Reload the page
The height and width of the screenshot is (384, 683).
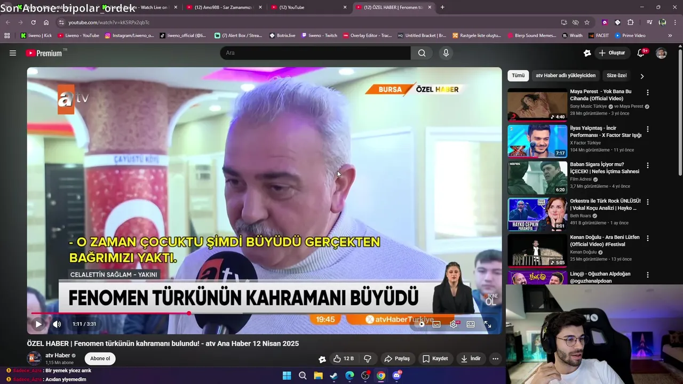click(x=33, y=22)
